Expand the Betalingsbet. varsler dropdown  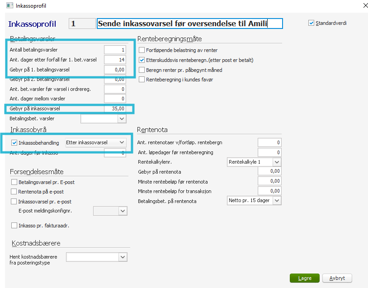tap(121, 118)
